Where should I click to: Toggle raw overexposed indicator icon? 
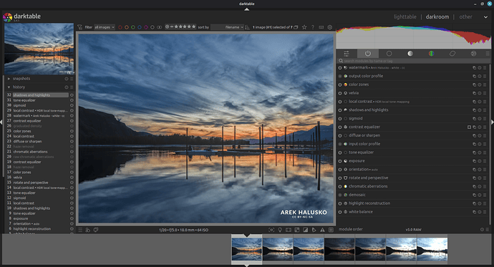(297, 230)
